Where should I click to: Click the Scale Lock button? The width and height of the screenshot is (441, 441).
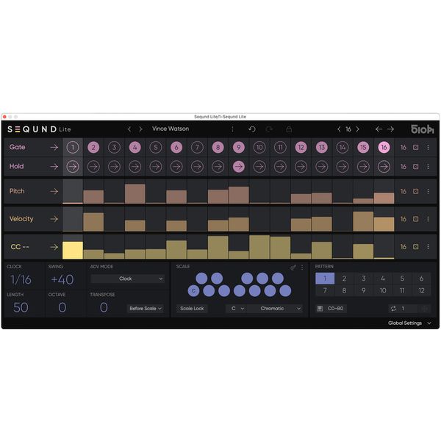[x=193, y=309]
